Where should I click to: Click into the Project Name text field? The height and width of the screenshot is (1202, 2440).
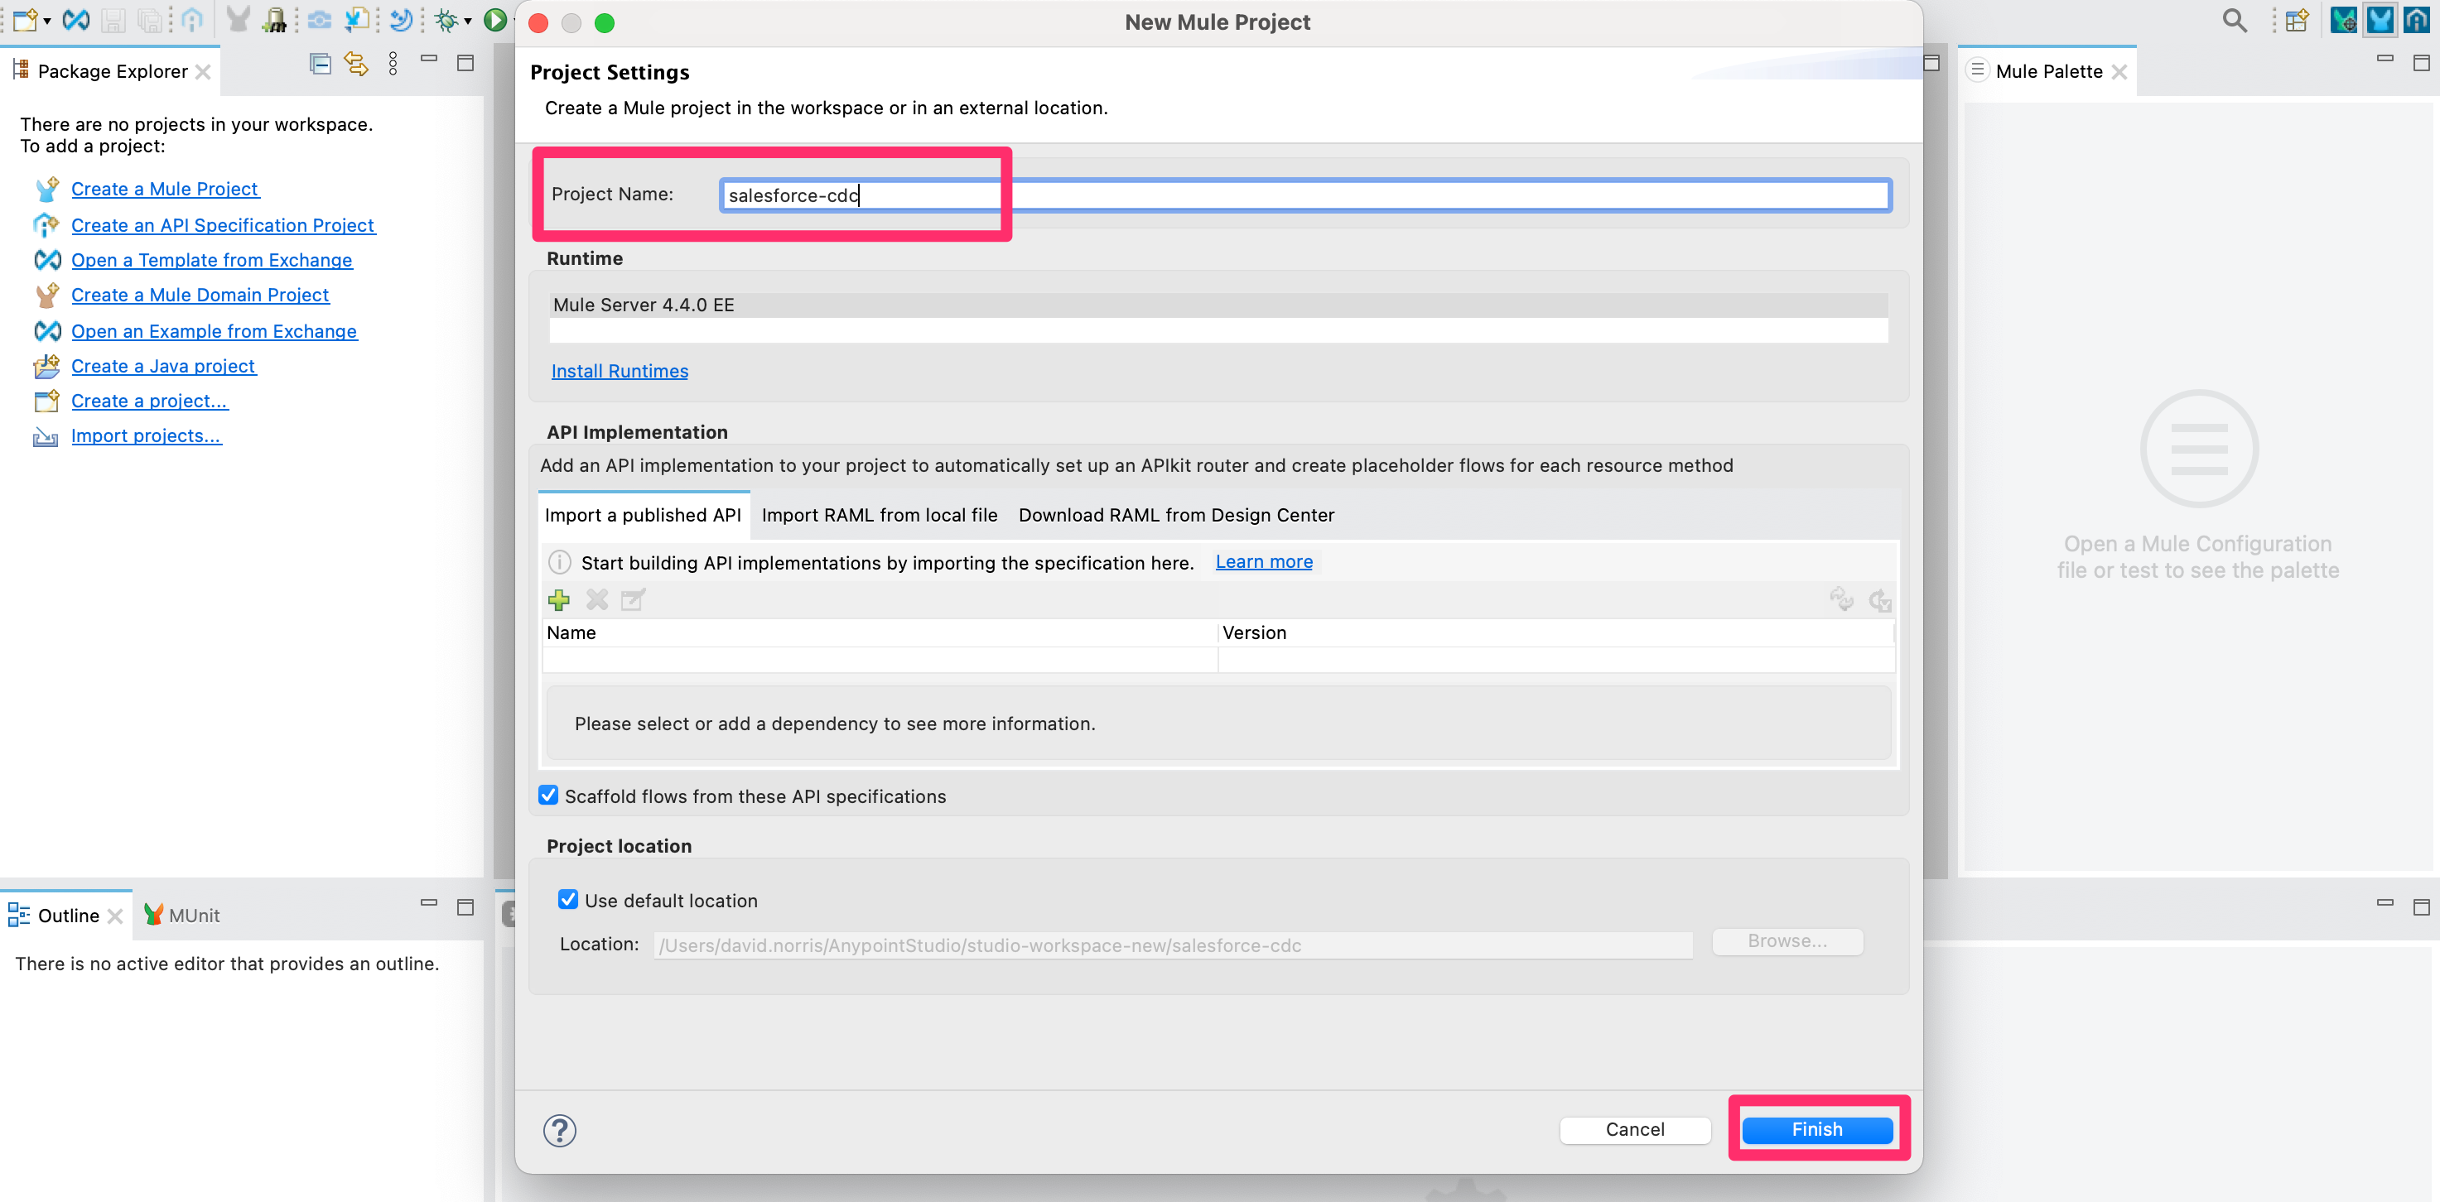click(1305, 195)
